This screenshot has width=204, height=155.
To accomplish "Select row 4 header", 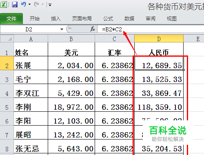I will click(7, 91).
